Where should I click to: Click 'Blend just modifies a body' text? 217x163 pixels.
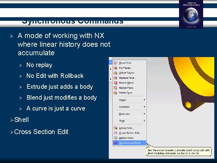(x=61, y=97)
